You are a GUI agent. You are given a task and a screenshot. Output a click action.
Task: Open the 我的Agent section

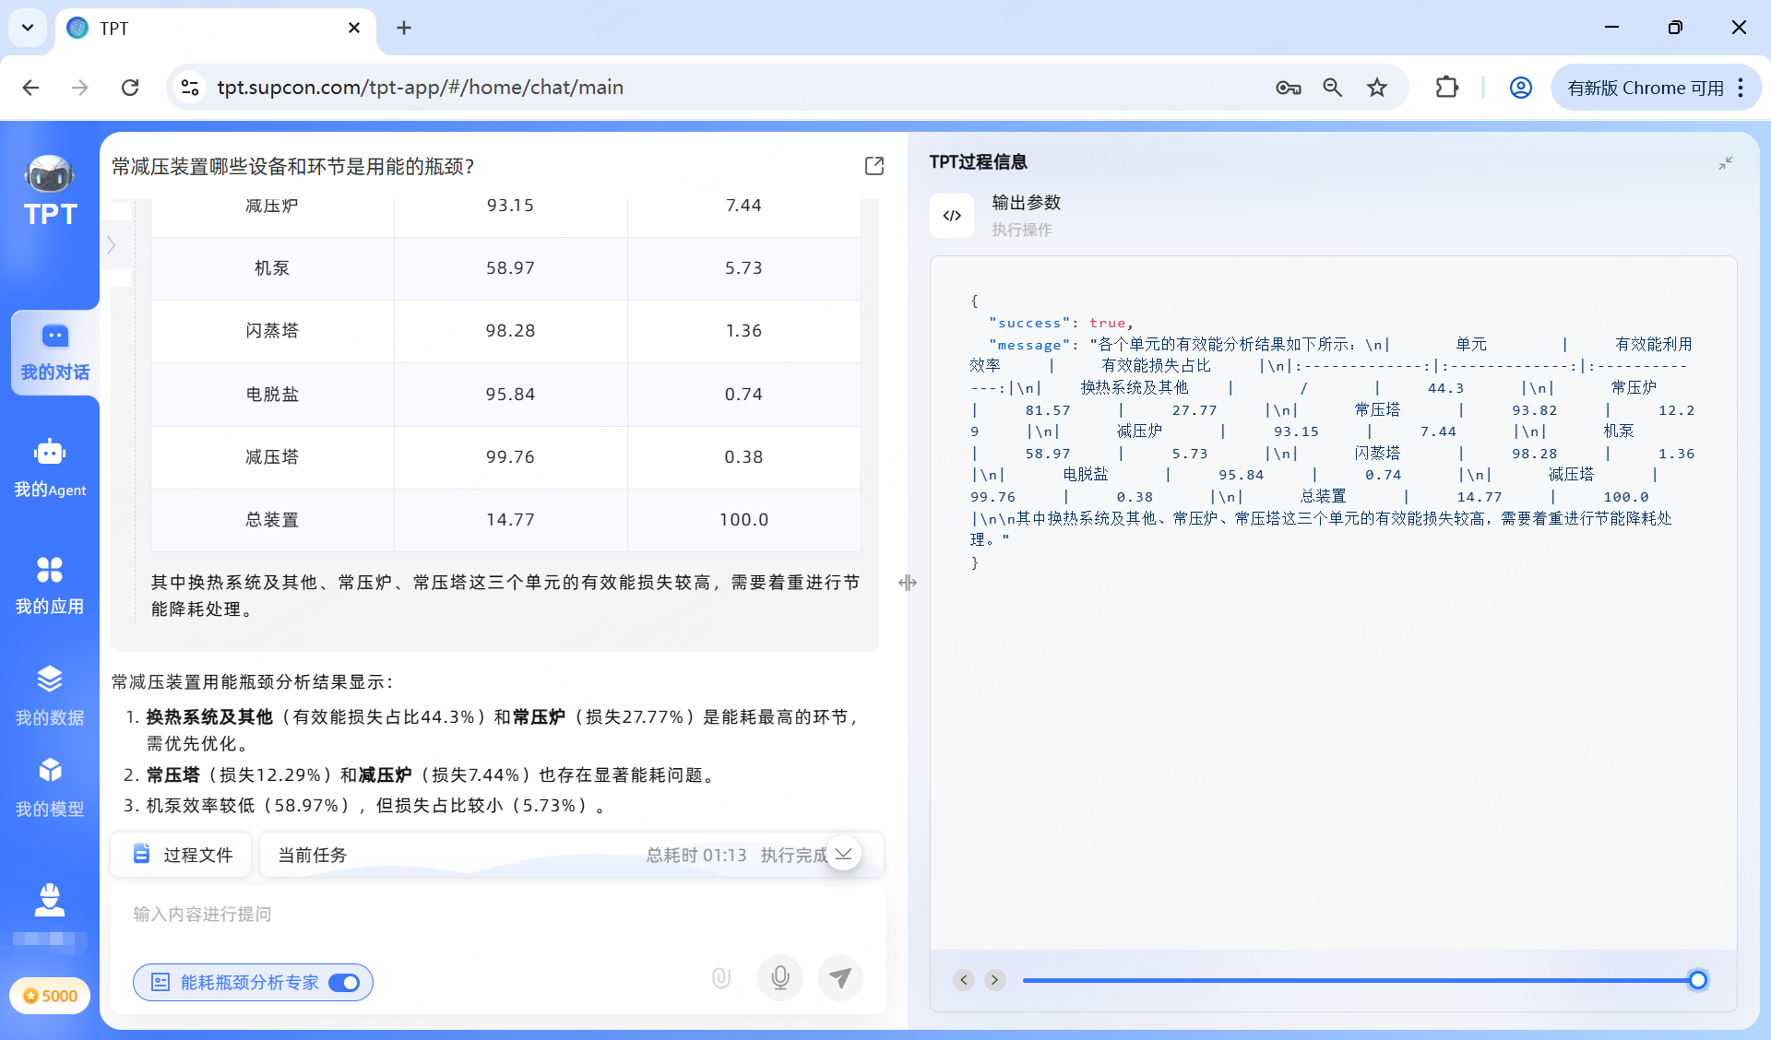(51, 468)
